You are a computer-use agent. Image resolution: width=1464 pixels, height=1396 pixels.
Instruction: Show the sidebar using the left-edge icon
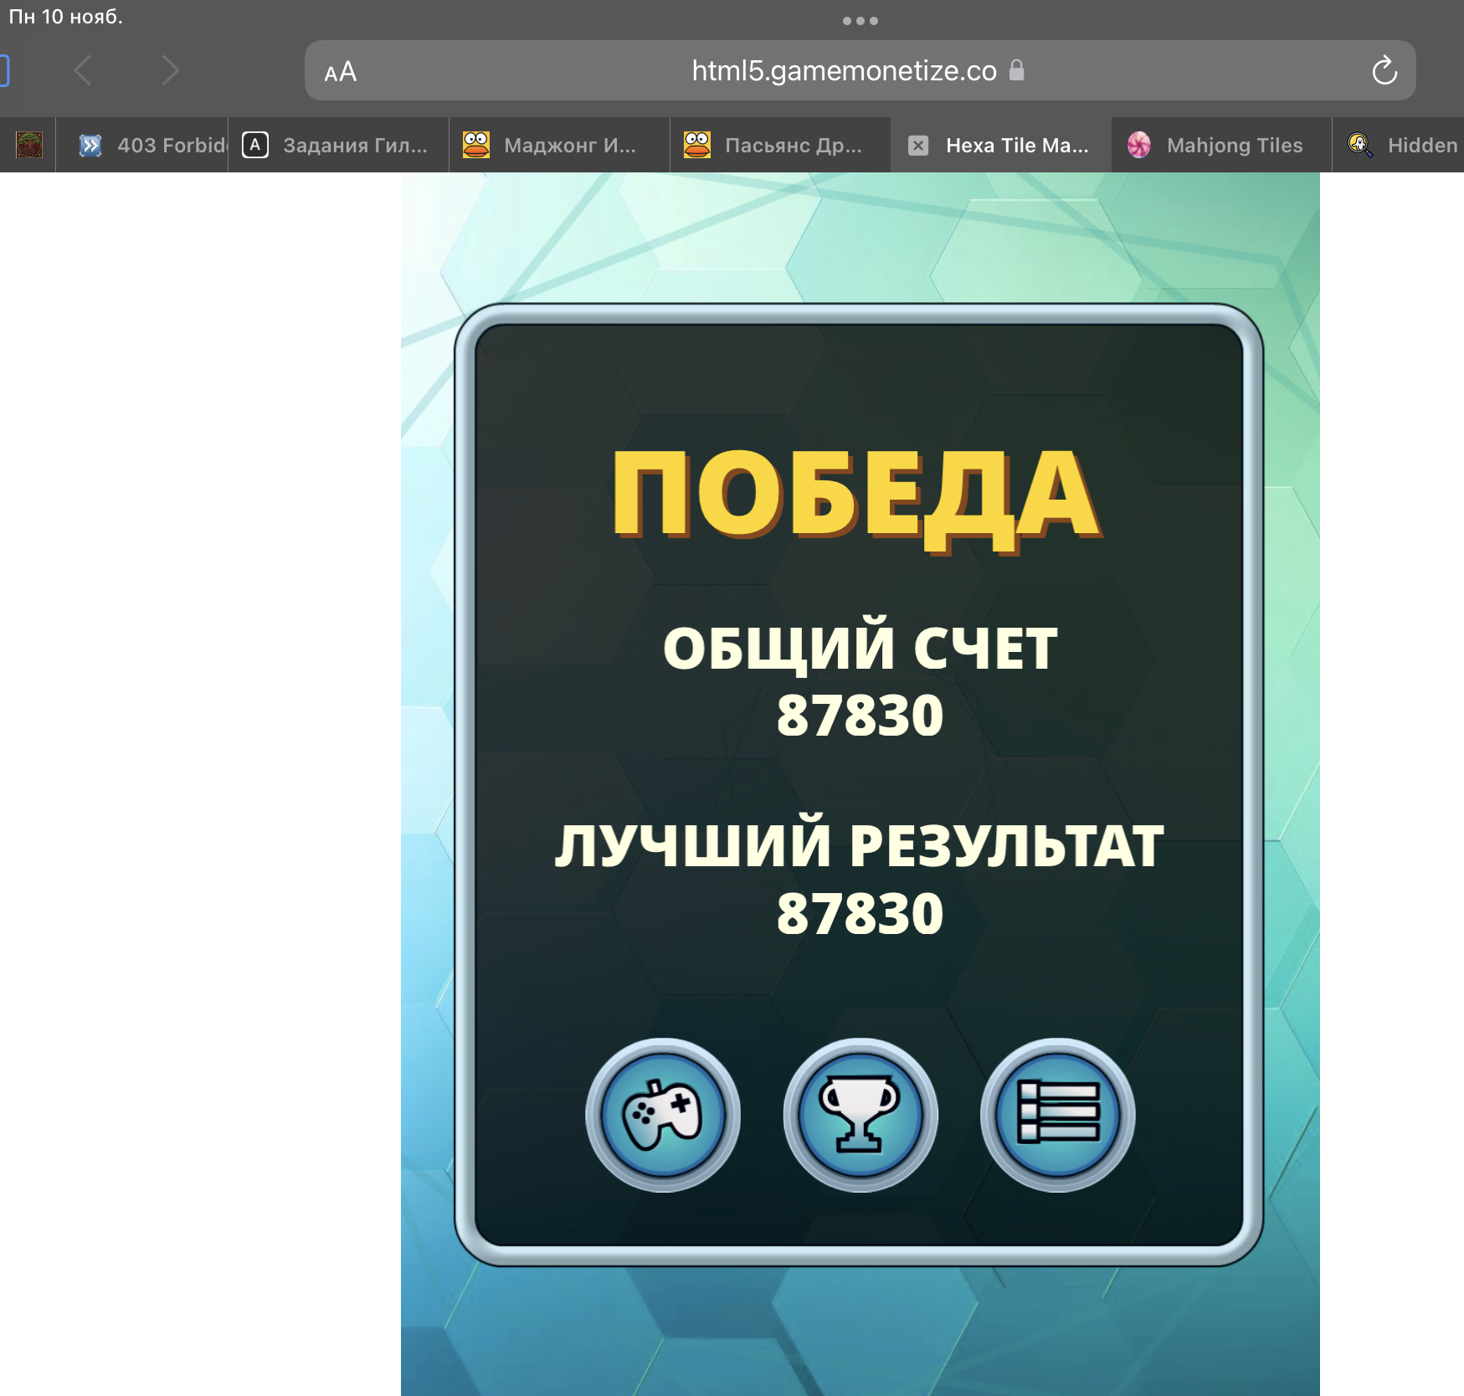(3, 71)
